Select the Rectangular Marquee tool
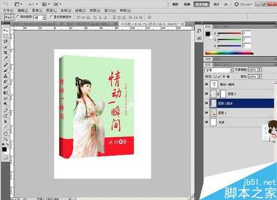The height and width of the screenshot is (200, 277). tap(6, 36)
